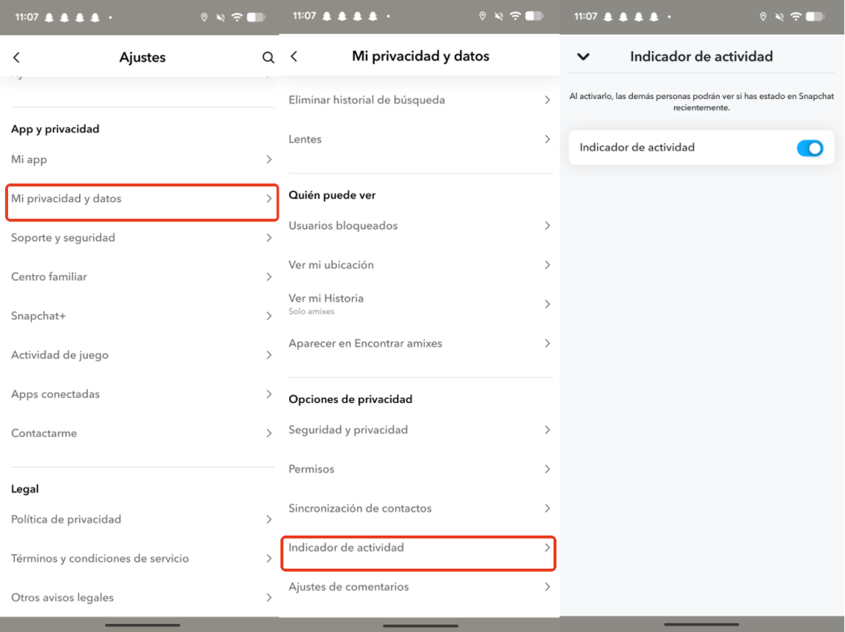Open Ajustes de comentarios
The height and width of the screenshot is (632, 845).
(x=420, y=586)
